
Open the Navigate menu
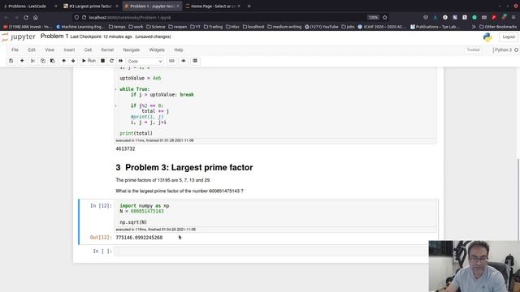click(x=132, y=50)
